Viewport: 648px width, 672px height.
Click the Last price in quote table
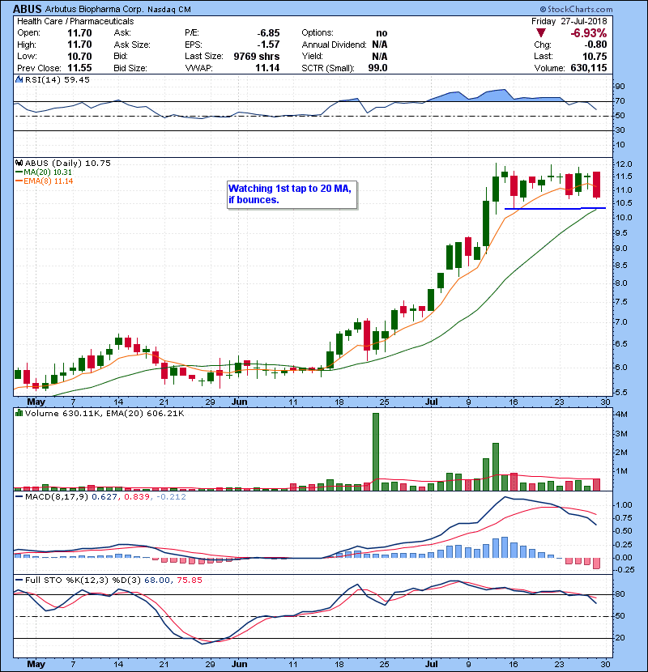coord(595,56)
